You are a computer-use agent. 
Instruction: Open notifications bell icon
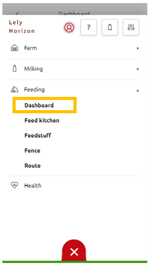pos(110,27)
